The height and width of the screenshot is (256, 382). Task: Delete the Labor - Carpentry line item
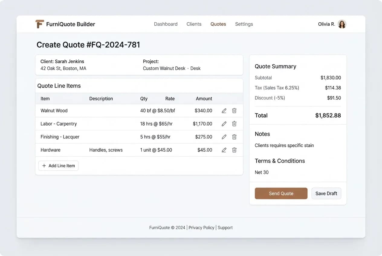pos(234,124)
